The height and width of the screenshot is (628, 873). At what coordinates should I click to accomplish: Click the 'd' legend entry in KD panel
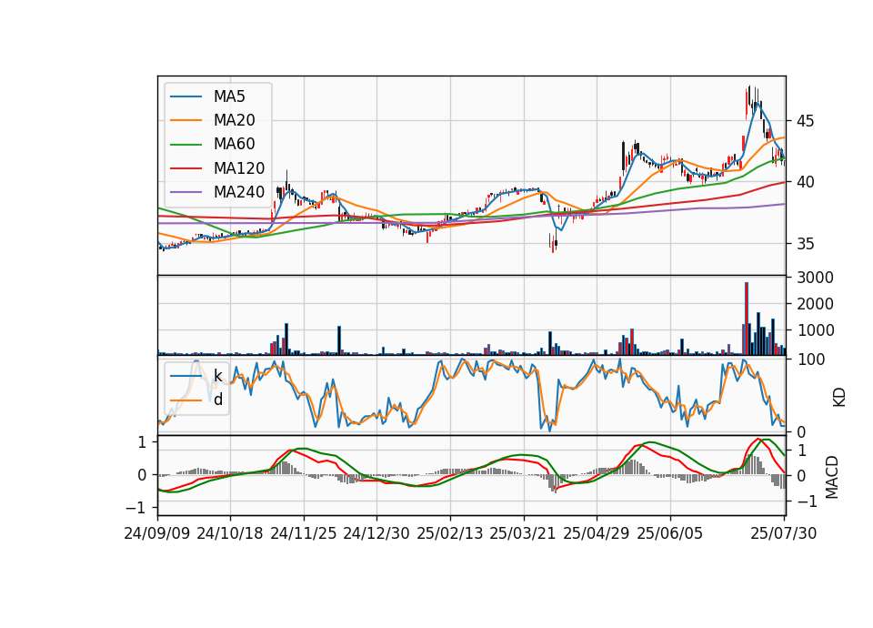[217, 400]
